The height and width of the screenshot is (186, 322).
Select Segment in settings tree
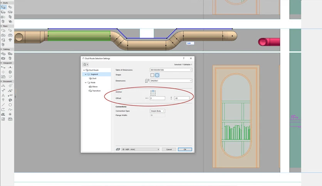pyautogui.click(x=94, y=74)
